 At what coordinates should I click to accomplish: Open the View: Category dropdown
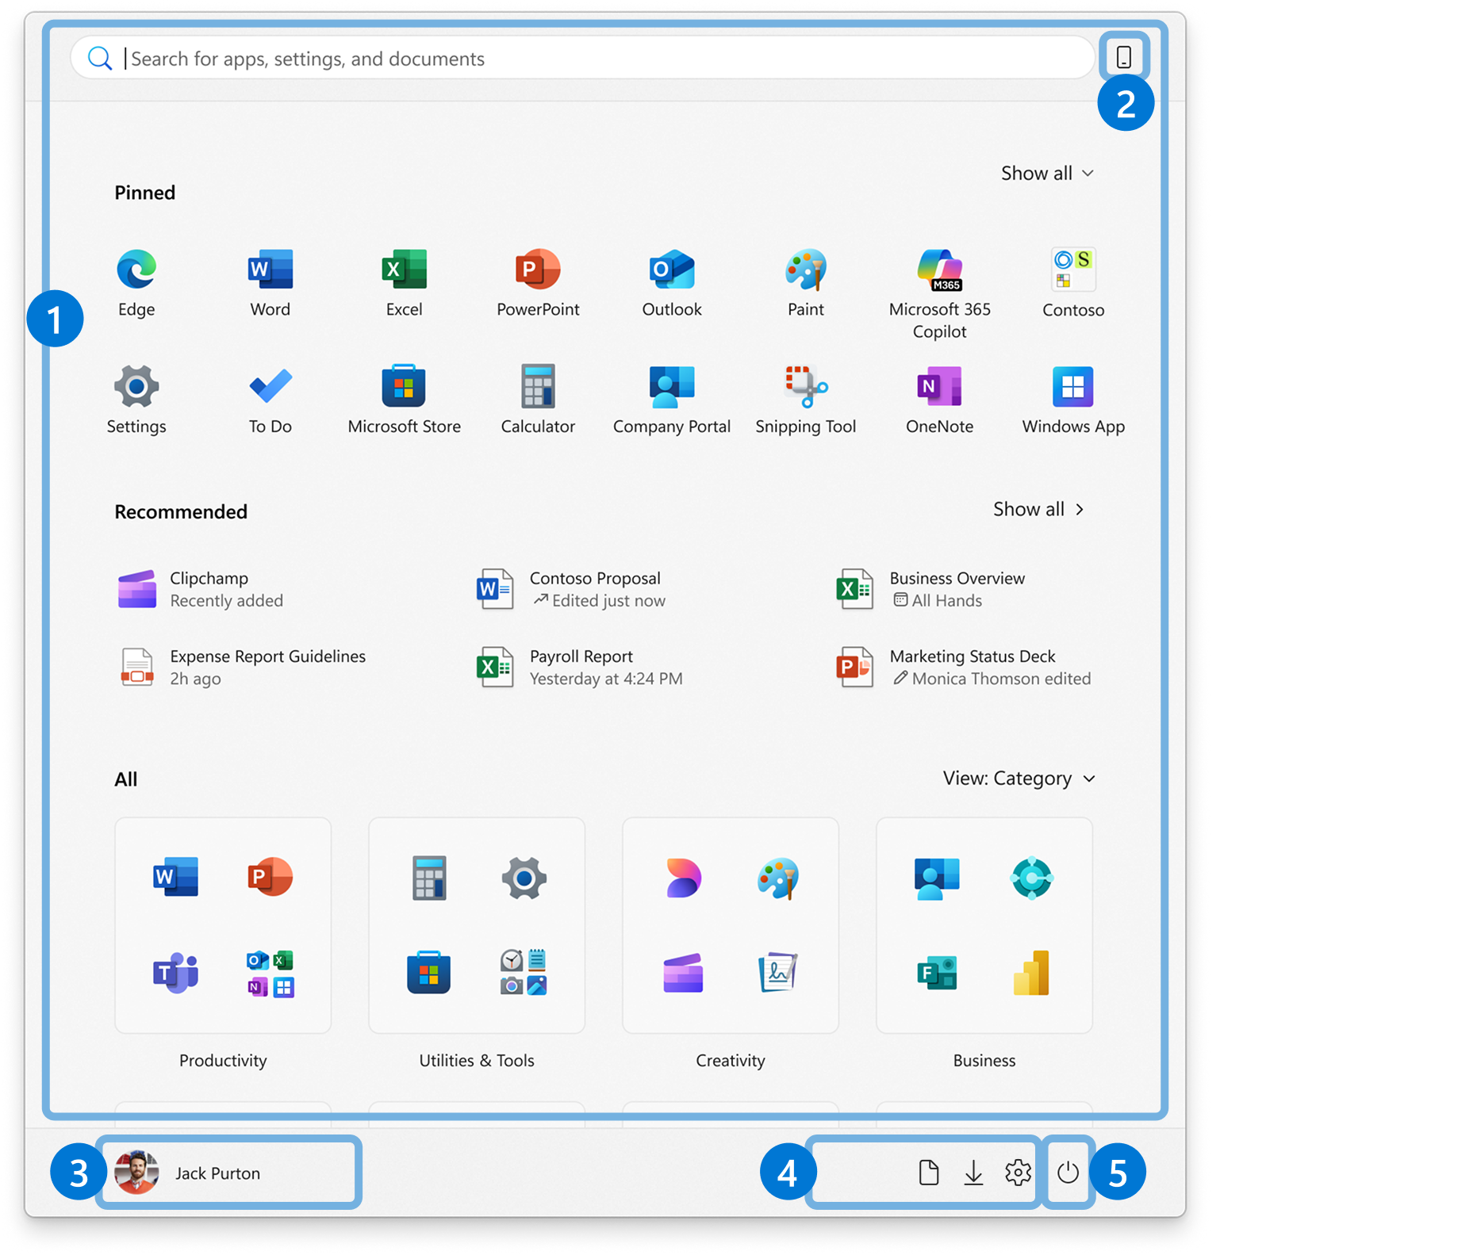(1019, 779)
